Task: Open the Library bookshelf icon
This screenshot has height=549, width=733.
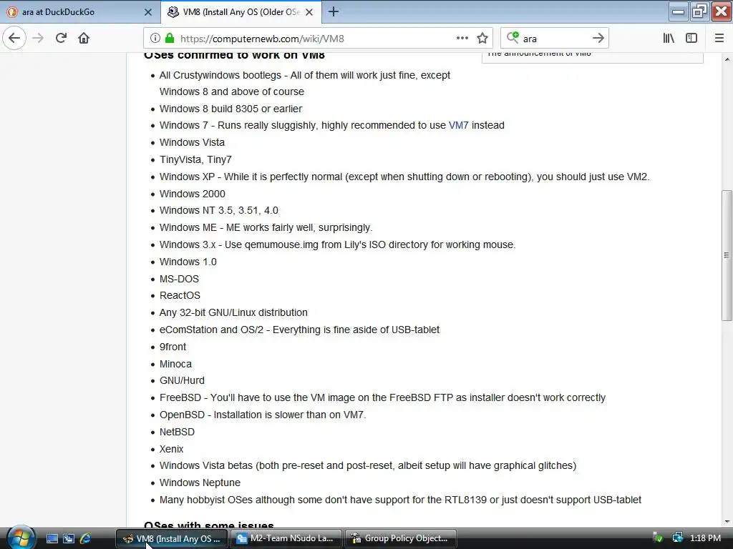Action: [669, 39]
